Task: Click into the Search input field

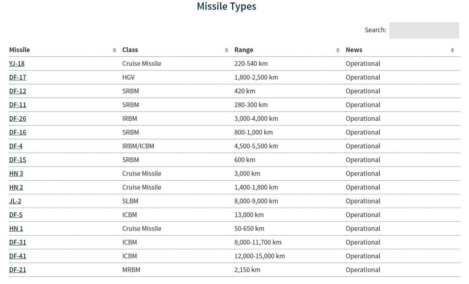Action: tap(424, 31)
